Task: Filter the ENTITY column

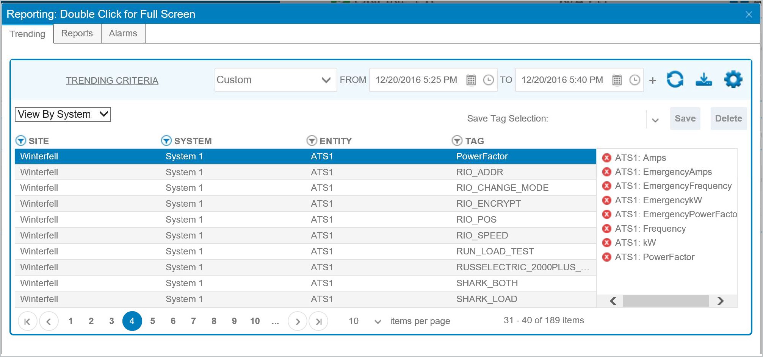Action: pos(312,141)
